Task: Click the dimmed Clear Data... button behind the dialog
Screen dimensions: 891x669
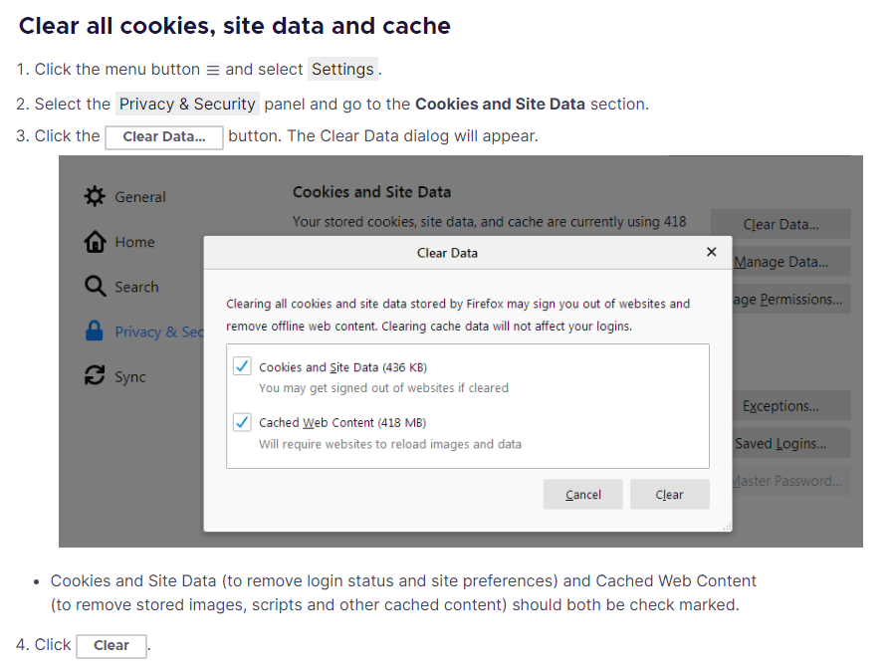Action: (x=780, y=224)
